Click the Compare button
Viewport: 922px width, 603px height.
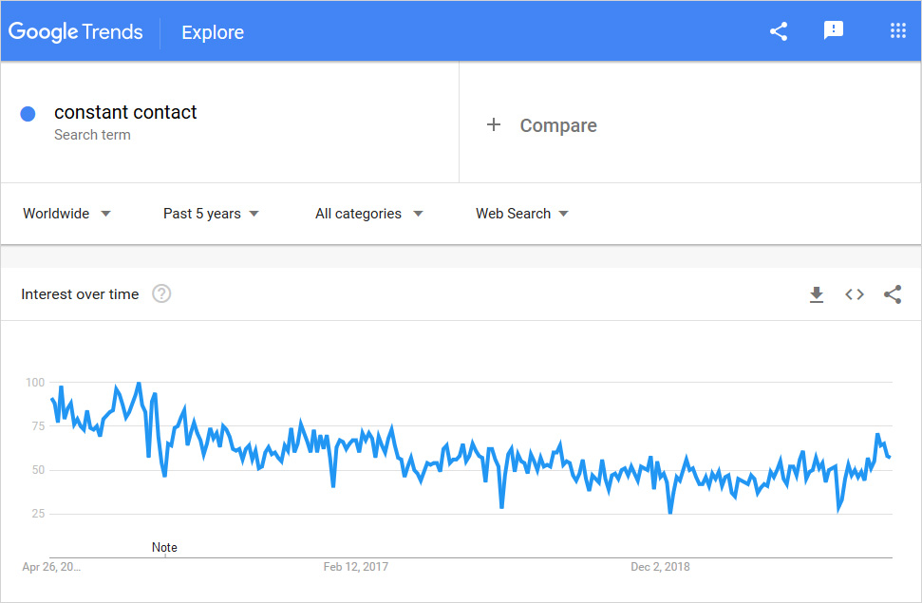[x=557, y=125]
